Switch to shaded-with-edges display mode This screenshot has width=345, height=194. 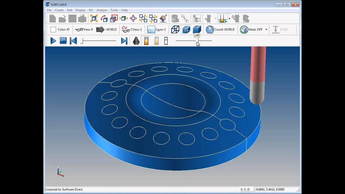click(186, 29)
